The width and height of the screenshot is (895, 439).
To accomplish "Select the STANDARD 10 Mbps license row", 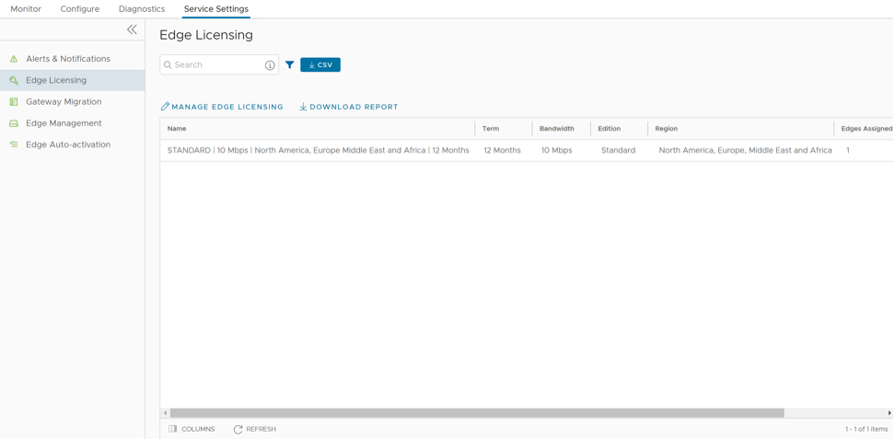I will 318,150.
